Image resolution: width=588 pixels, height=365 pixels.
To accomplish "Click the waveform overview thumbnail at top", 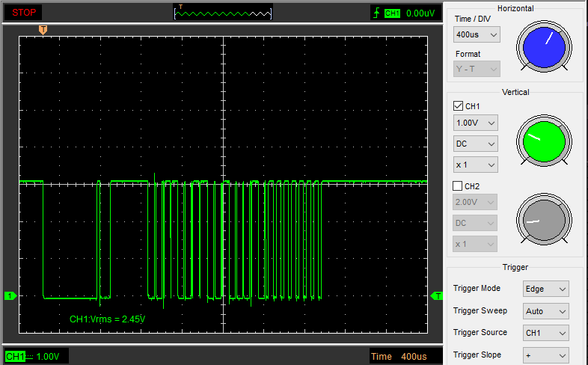I will coord(223,12).
